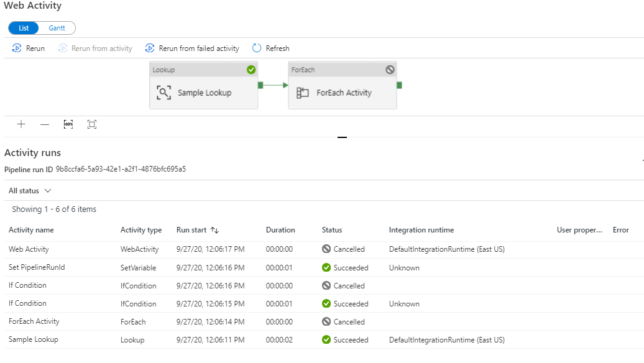The width and height of the screenshot is (644, 363).
Task: Zoom in on the pipeline canvas
Action: (21, 124)
